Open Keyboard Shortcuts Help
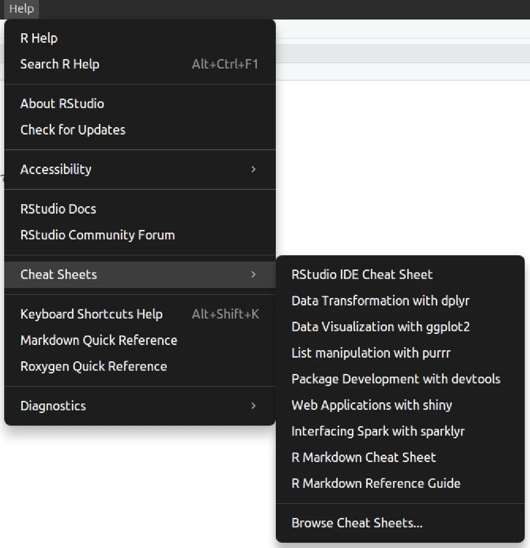 click(x=140, y=314)
